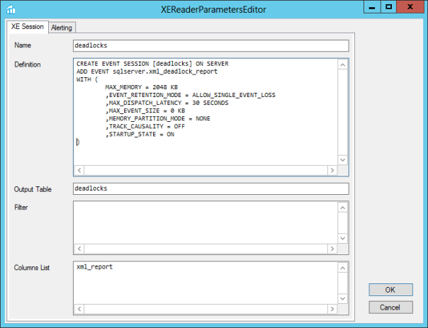This screenshot has width=428, height=328.
Task: Minimize the XEReaderParametersEditor window
Action: 372,7
